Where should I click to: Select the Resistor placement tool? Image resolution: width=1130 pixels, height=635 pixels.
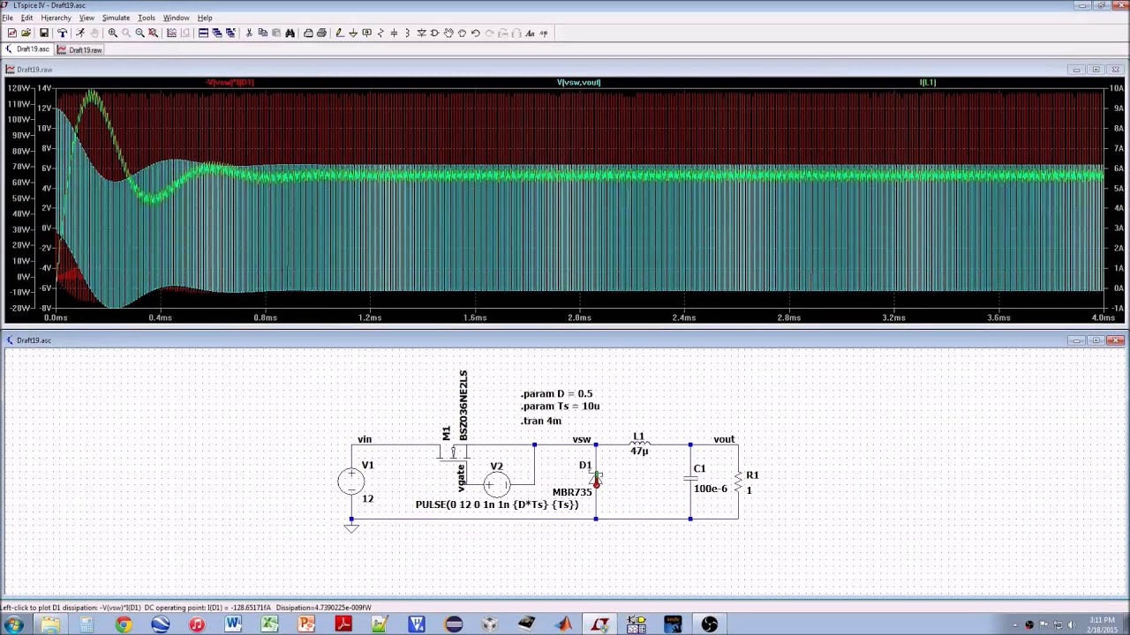[380, 33]
